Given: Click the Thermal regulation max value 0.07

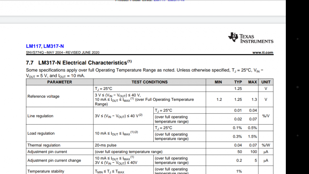Looking at the screenshot, I should [x=253, y=145].
